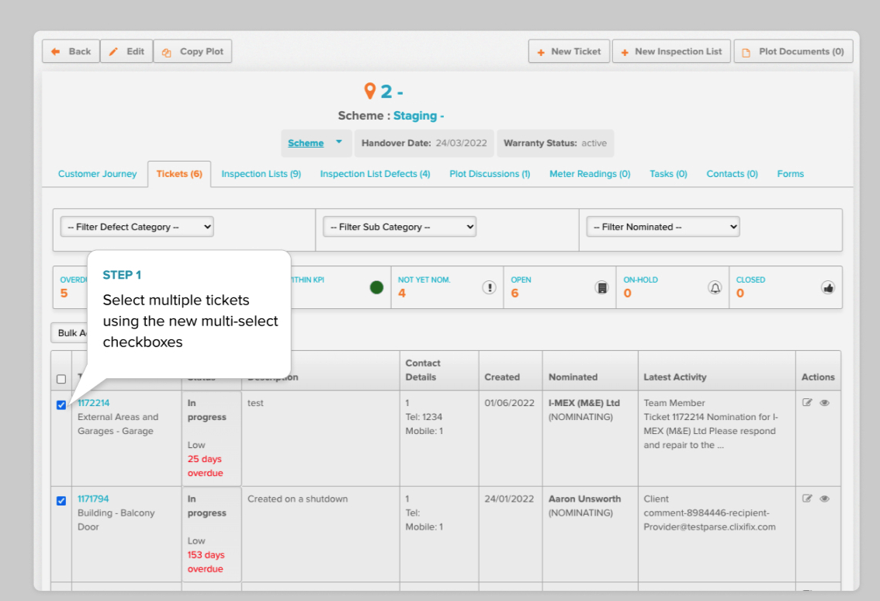Screen dimensions: 880x601
Task: Click the Copy Plot button
Action: tap(192, 51)
